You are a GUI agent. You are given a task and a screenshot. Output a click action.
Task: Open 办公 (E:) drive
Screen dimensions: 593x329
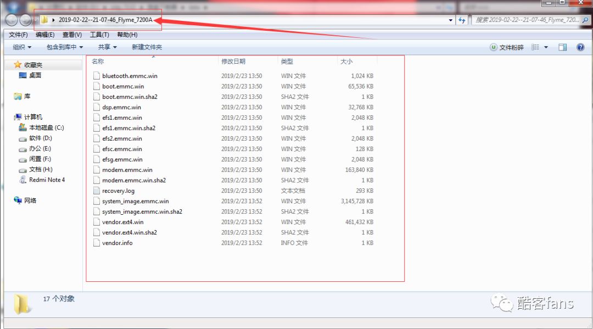tap(40, 148)
